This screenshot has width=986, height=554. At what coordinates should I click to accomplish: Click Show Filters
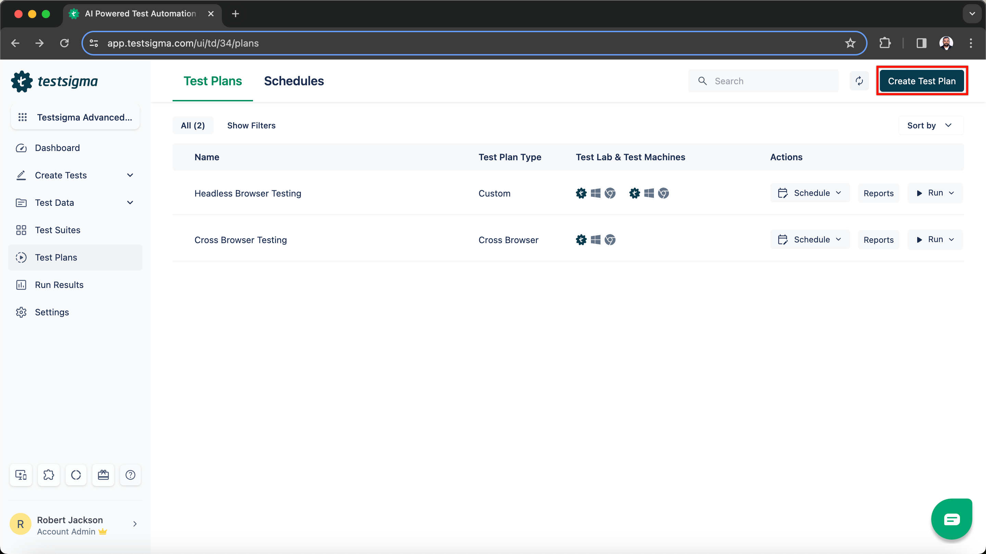pyautogui.click(x=251, y=125)
